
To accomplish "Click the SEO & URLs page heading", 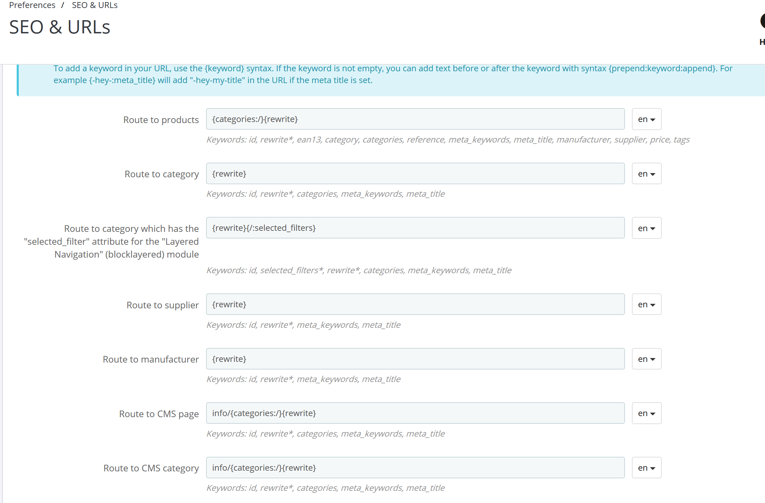I will 59,27.
